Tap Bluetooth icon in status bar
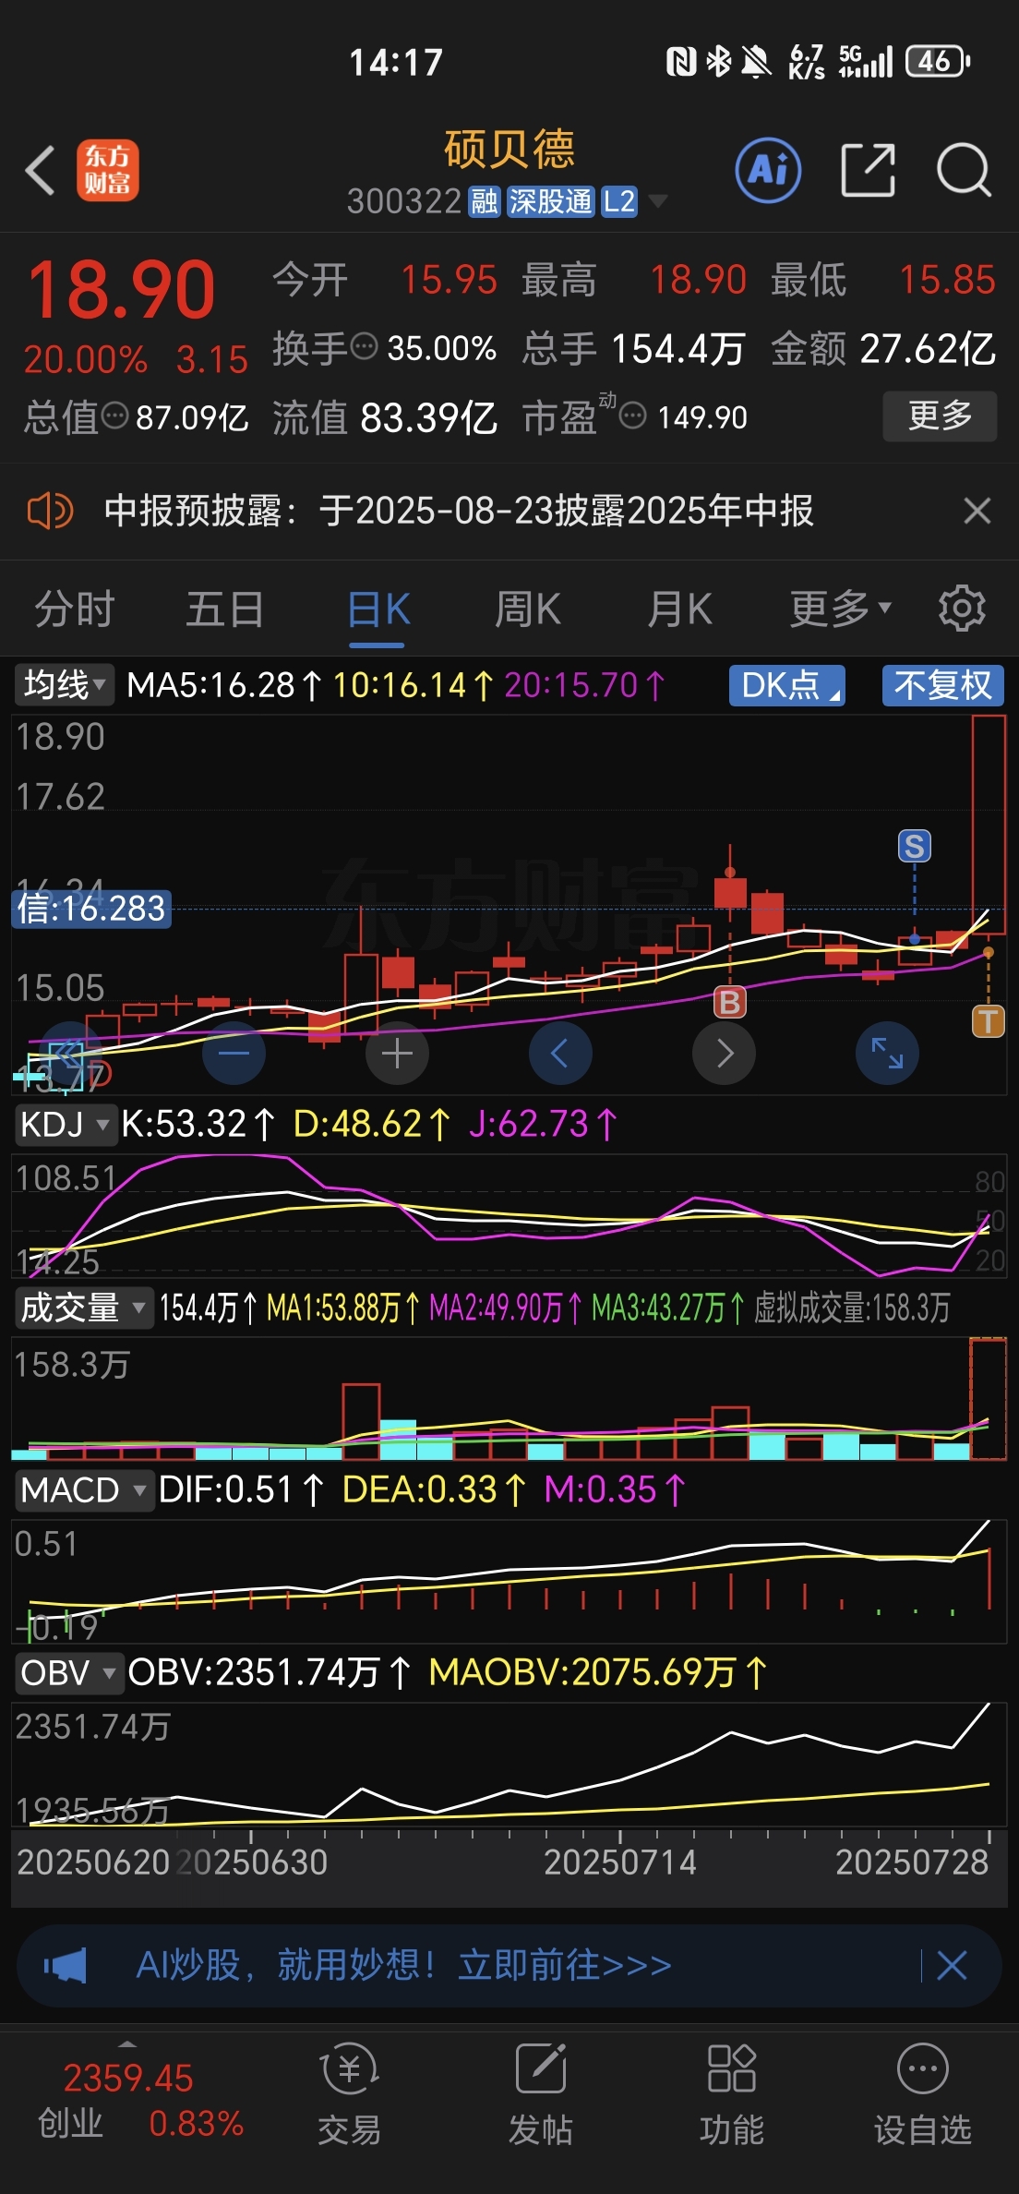This screenshot has width=1019, height=2194. click(719, 62)
